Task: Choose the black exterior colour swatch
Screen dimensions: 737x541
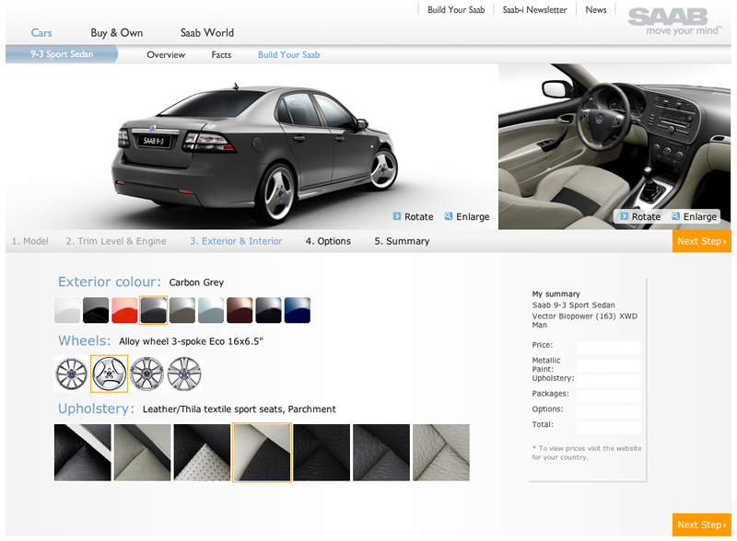Action: point(96,310)
